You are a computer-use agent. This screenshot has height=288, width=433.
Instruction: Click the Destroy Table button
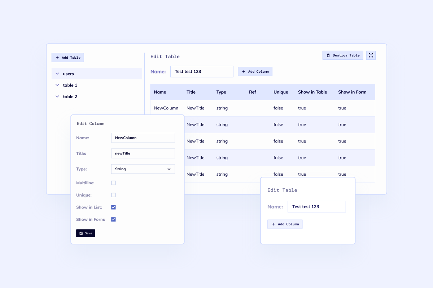click(x=342, y=55)
